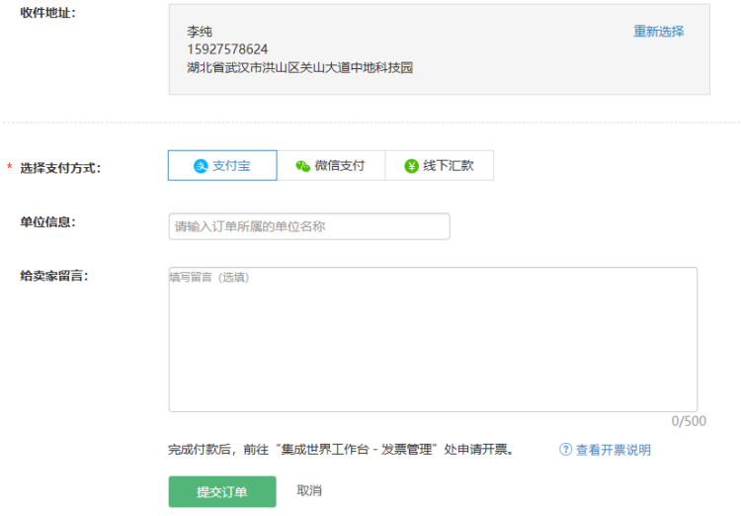The image size is (741, 516).
Task: Open the 查看开票说明 invoice instructions link
Action: [613, 450]
